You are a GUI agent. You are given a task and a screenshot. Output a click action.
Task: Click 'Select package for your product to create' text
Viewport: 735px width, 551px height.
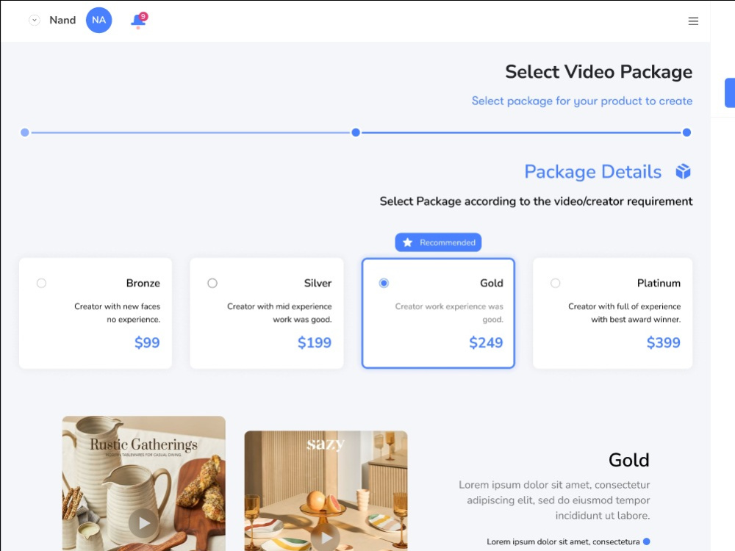pyautogui.click(x=581, y=101)
